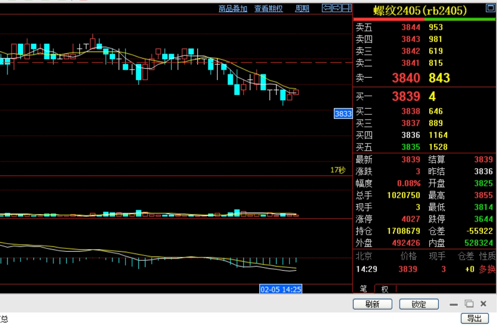Minimize the bottom panel window

[454, 304]
